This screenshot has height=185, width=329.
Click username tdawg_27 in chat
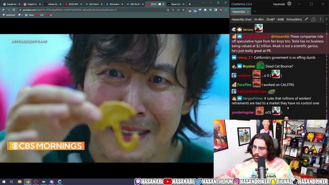(245, 58)
